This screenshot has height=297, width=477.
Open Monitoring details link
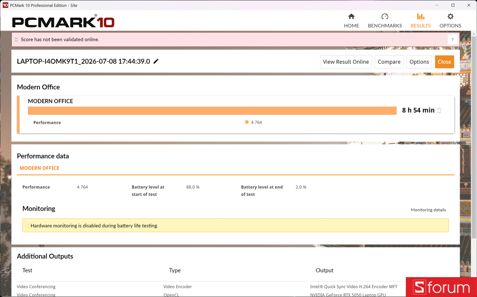tap(428, 210)
